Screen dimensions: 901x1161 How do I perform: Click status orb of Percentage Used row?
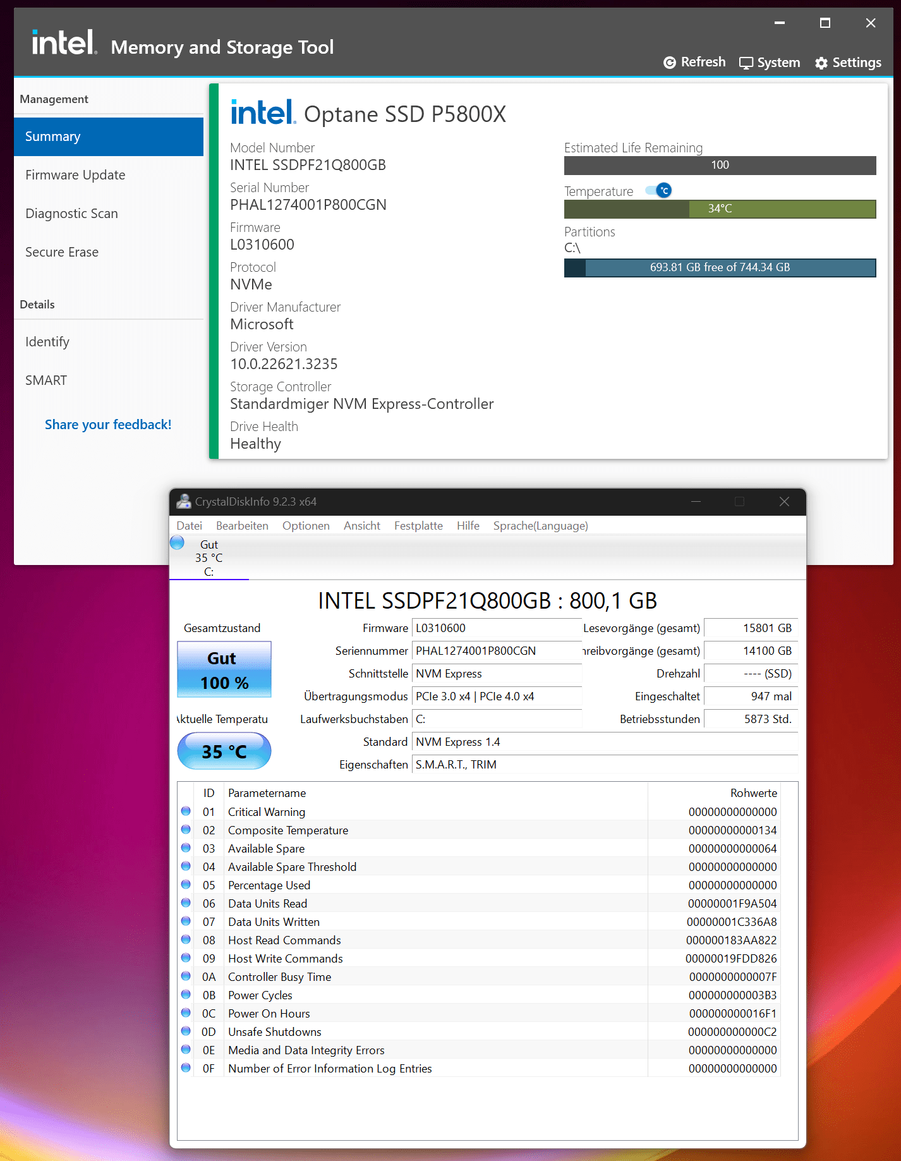(186, 884)
